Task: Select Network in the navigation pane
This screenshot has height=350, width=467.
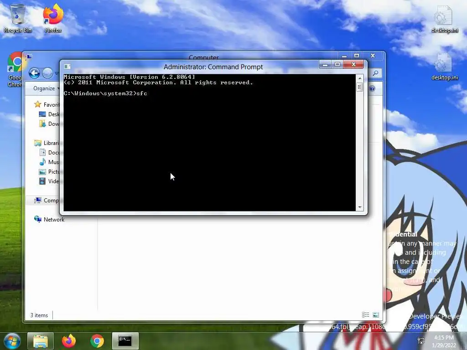Action: pyautogui.click(x=49, y=219)
